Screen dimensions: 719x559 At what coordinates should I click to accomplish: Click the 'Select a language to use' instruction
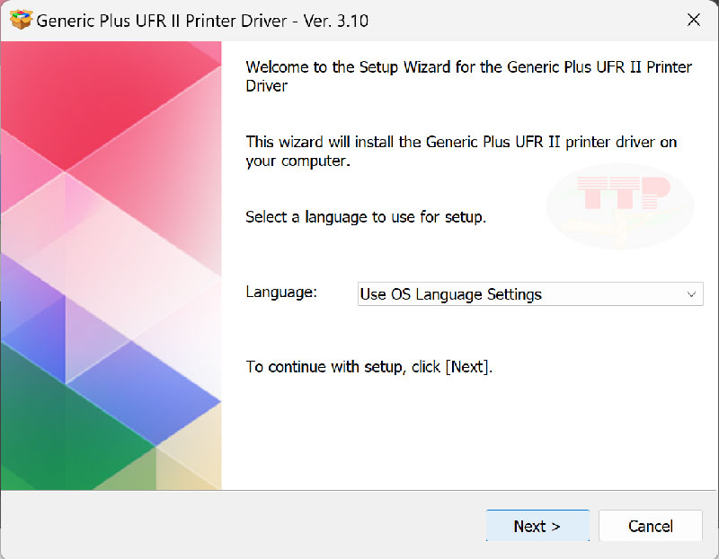(366, 217)
